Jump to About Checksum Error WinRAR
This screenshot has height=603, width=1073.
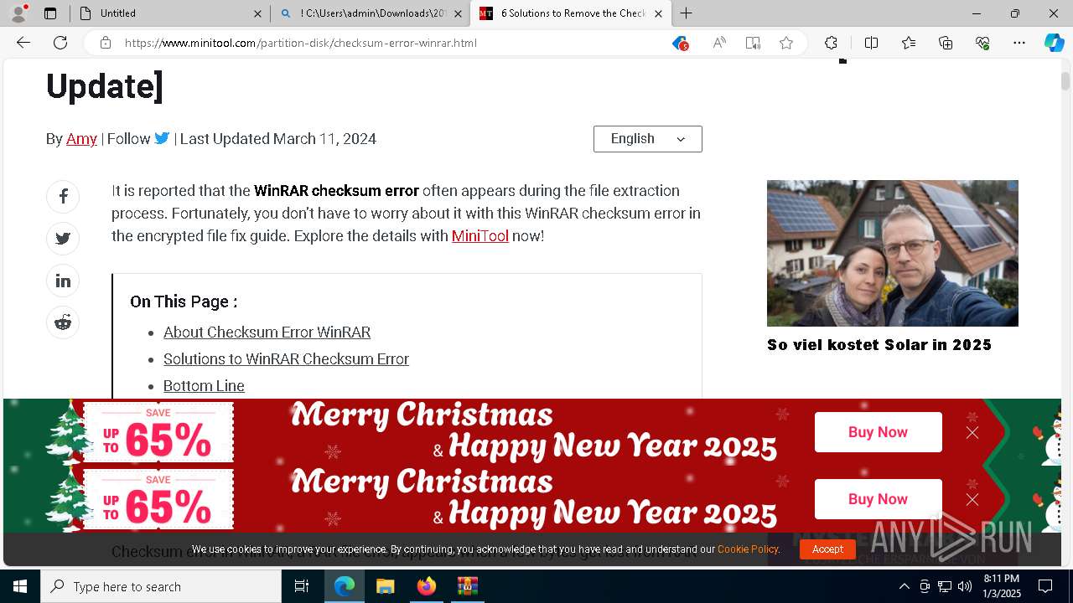[x=267, y=332]
